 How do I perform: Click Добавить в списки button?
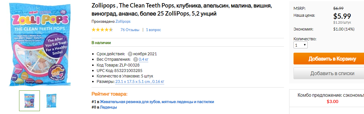[329, 73]
